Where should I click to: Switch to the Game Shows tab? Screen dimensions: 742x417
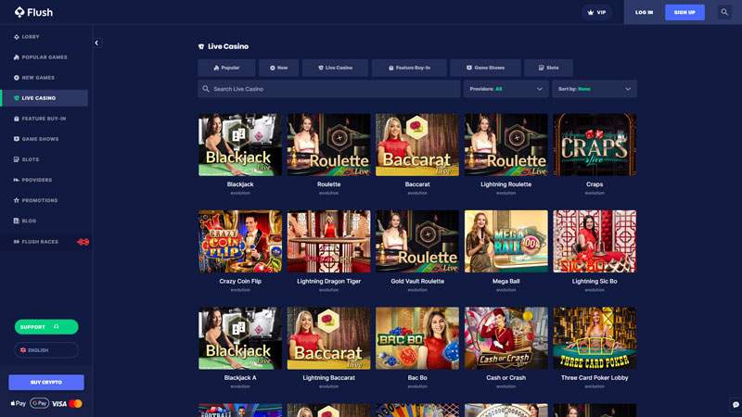485,68
